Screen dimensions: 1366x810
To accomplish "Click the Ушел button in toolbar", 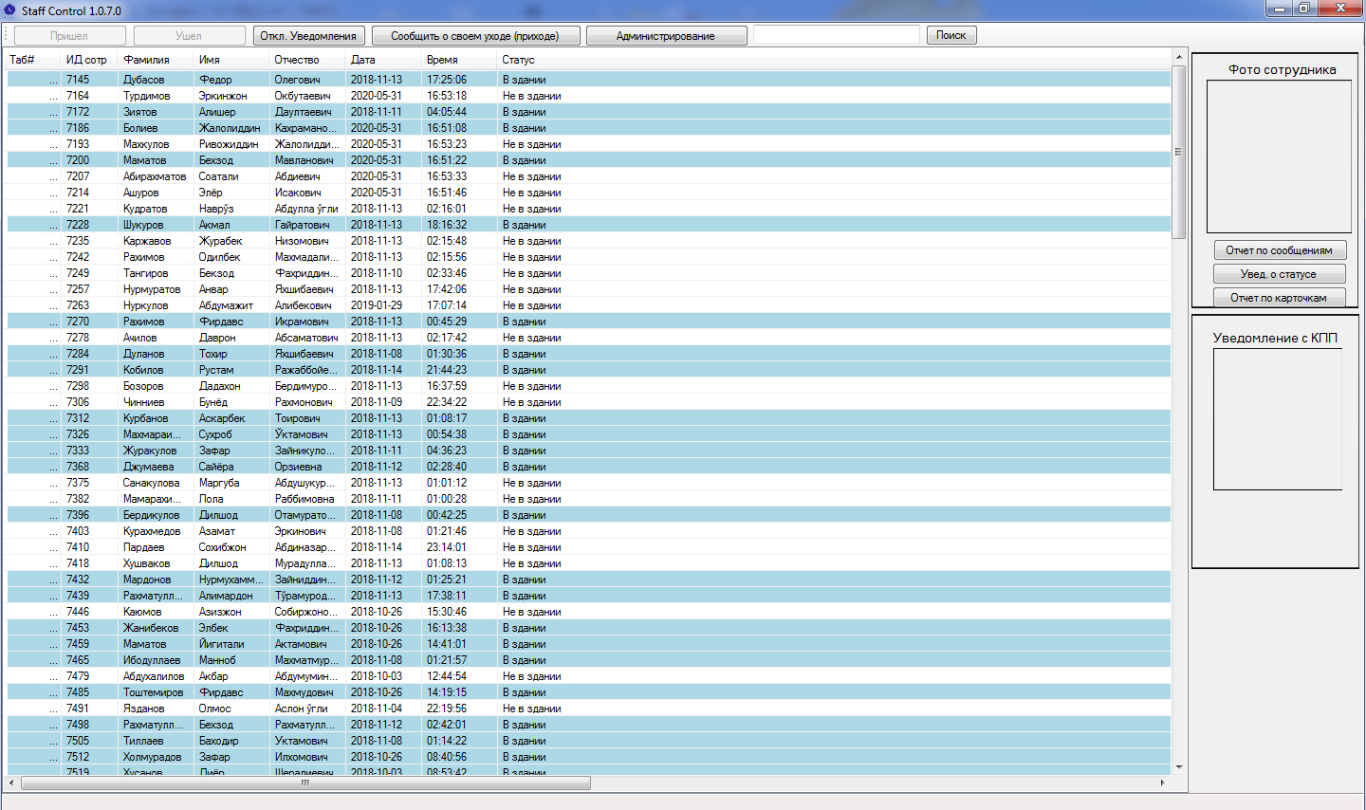I will 189,36.
